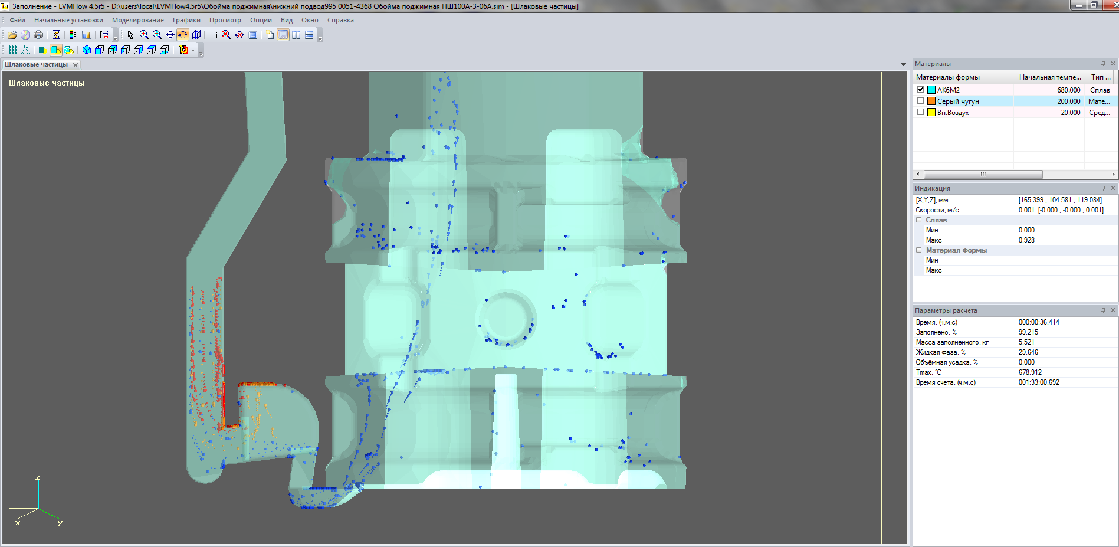Select the arrow pointer tool

[x=130, y=35]
